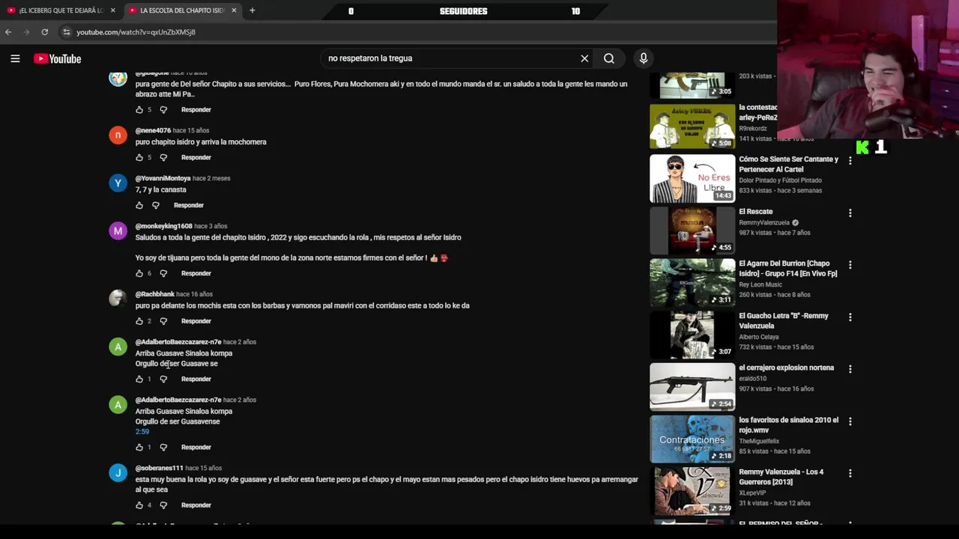Select Rey Leon Music channel name
Screen dimensions: 959x539
pos(760,284)
